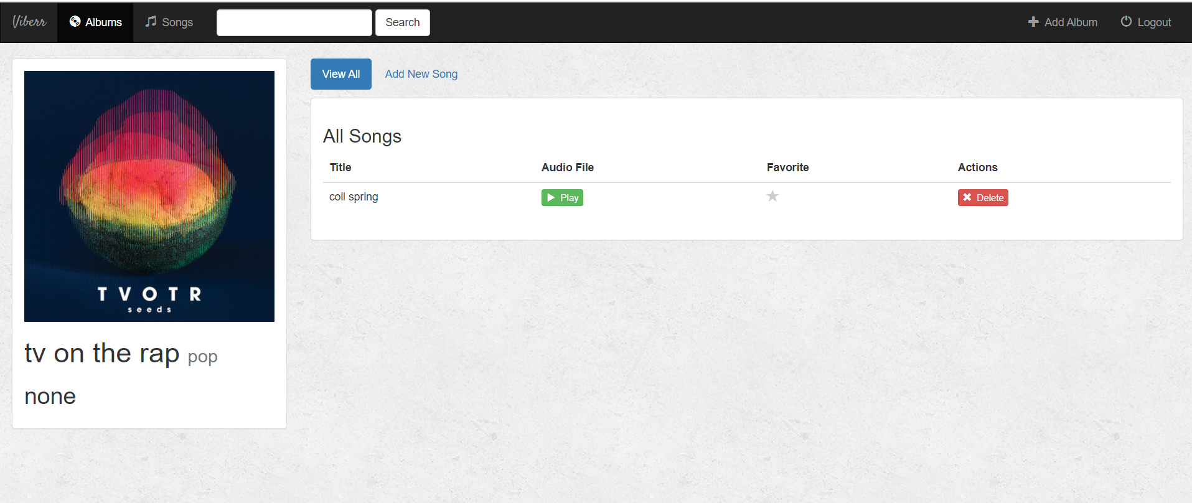The height and width of the screenshot is (503, 1192).
Task: Select the song title coil spring
Action: (x=353, y=197)
